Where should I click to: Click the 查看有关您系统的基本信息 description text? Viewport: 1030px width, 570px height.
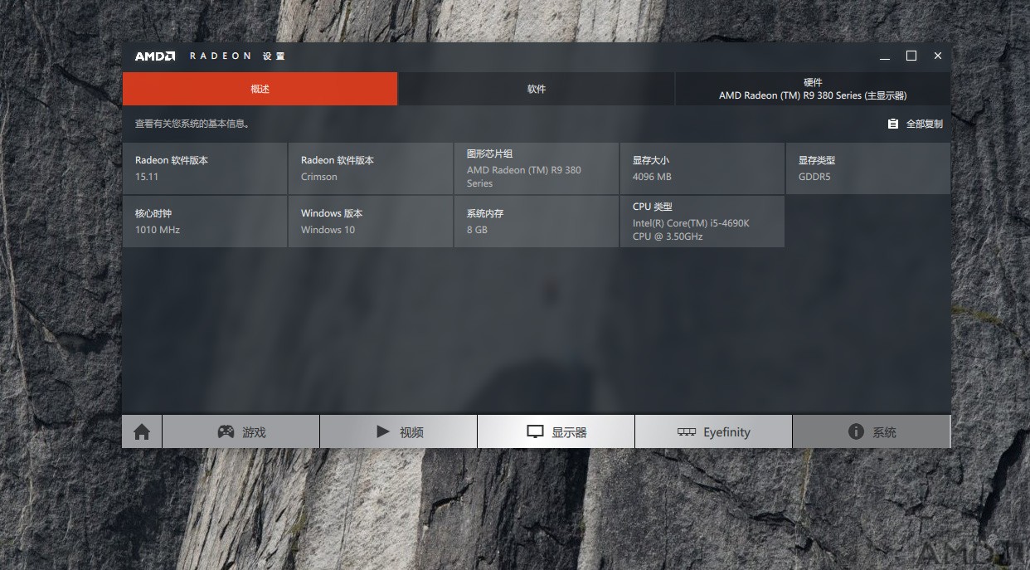[x=193, y=124]
